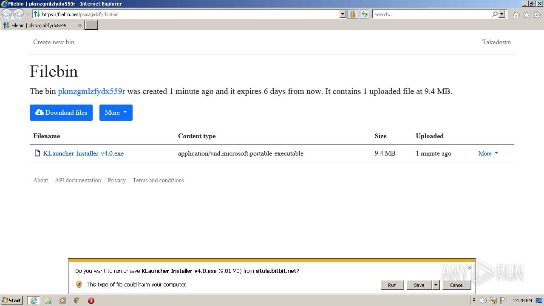Click the Size column header
544x306 pixels.
(x=380, y=136)
